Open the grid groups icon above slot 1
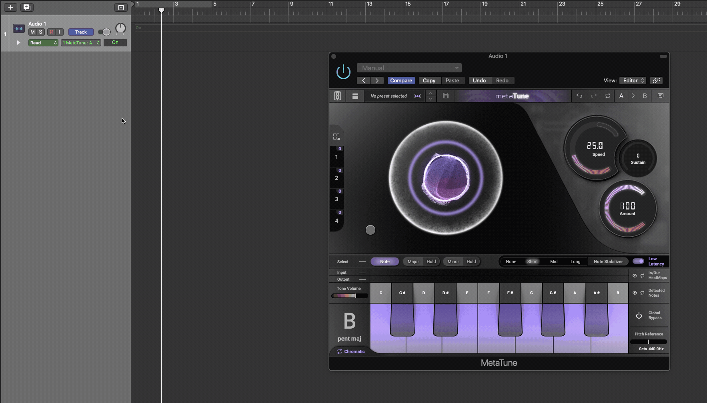This screenshot has width=707, height=403. tap(336, 137)
